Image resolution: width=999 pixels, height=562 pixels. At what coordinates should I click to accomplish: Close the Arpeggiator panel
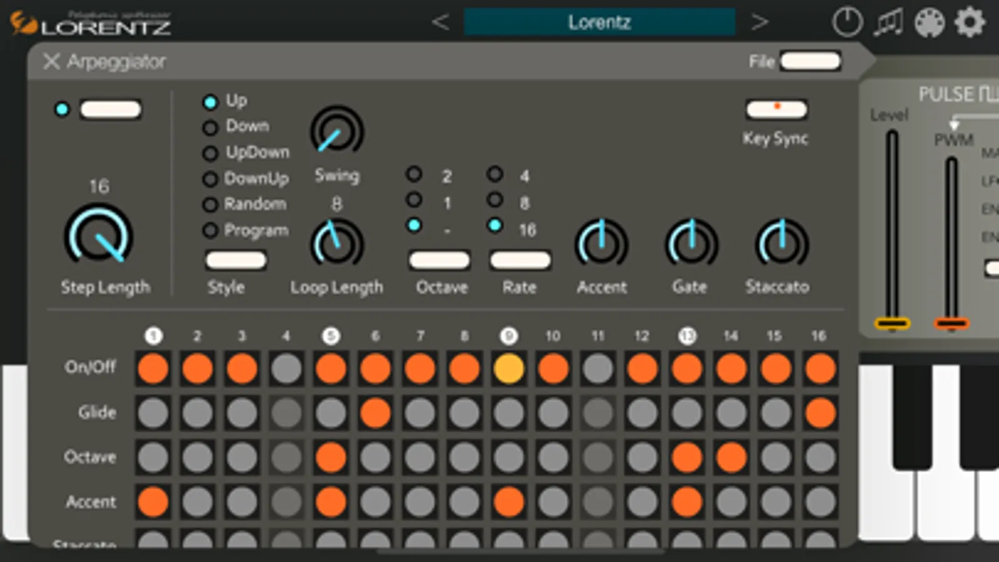(x=51, y=61)
